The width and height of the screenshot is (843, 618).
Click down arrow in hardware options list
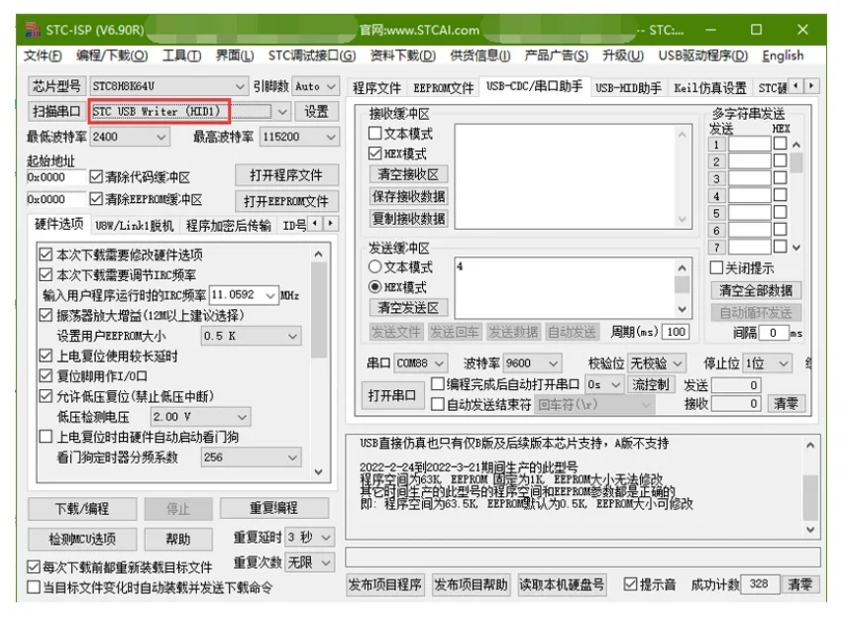point(319,471)
